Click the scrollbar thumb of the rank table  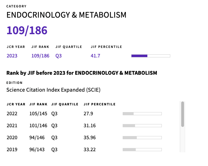[183, 114]
